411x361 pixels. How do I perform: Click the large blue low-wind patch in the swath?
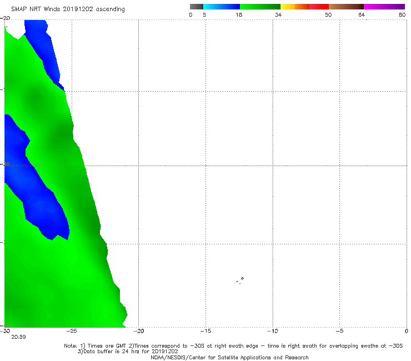(36, 181)
